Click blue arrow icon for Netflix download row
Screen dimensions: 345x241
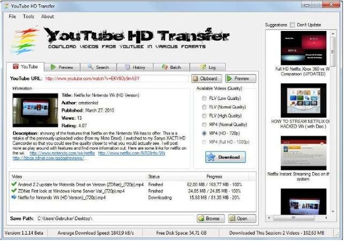coord(14,197)
